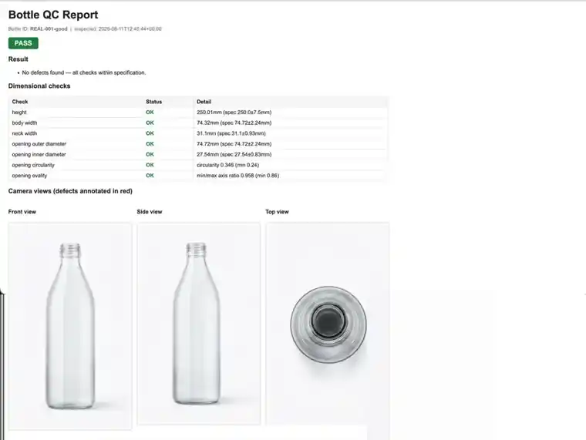586x440 pixels.
Task: Select the neck width row label
Action: pos(25,133)
